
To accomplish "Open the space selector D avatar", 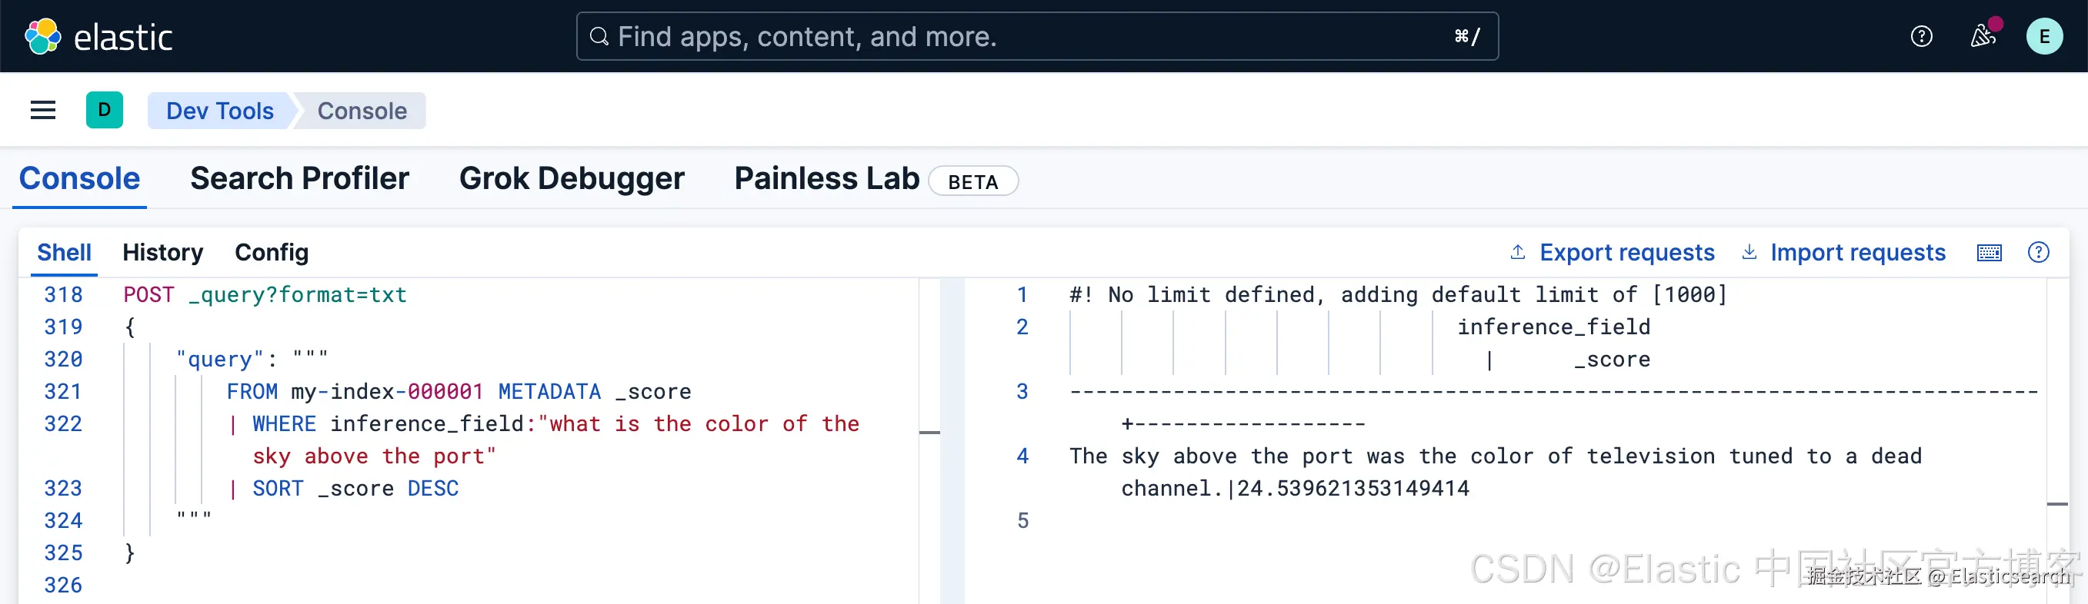I will click(x=105, y=110).
